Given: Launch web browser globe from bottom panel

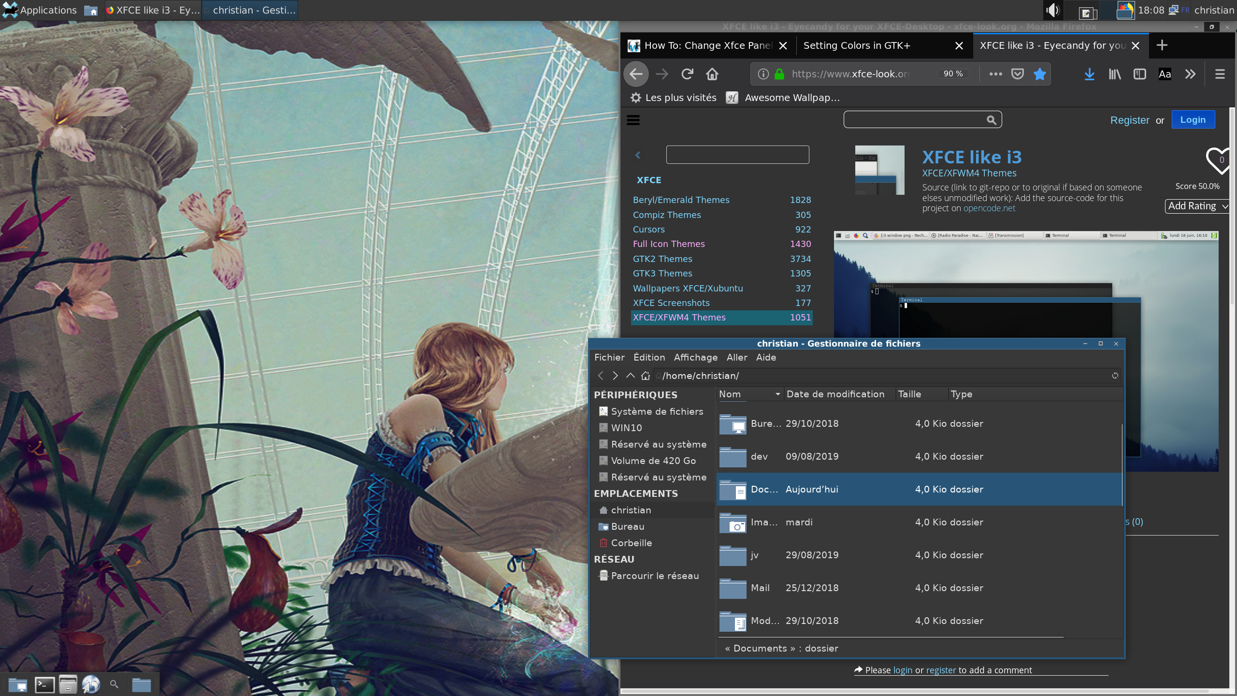Looking at the screenshot, I should (x=91, y=684).
